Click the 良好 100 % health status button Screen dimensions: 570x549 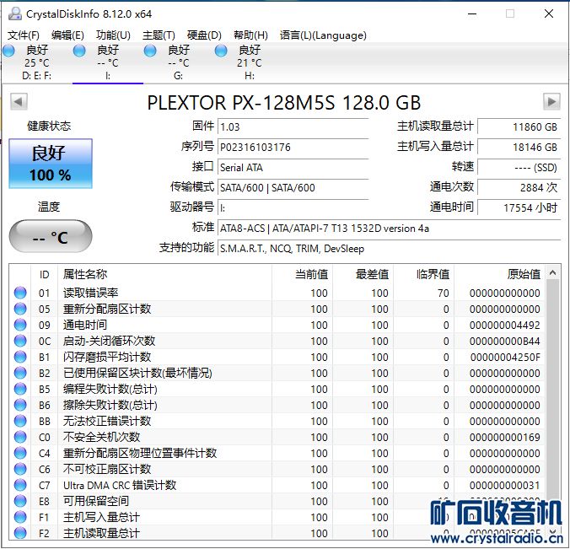coord(51,164)
